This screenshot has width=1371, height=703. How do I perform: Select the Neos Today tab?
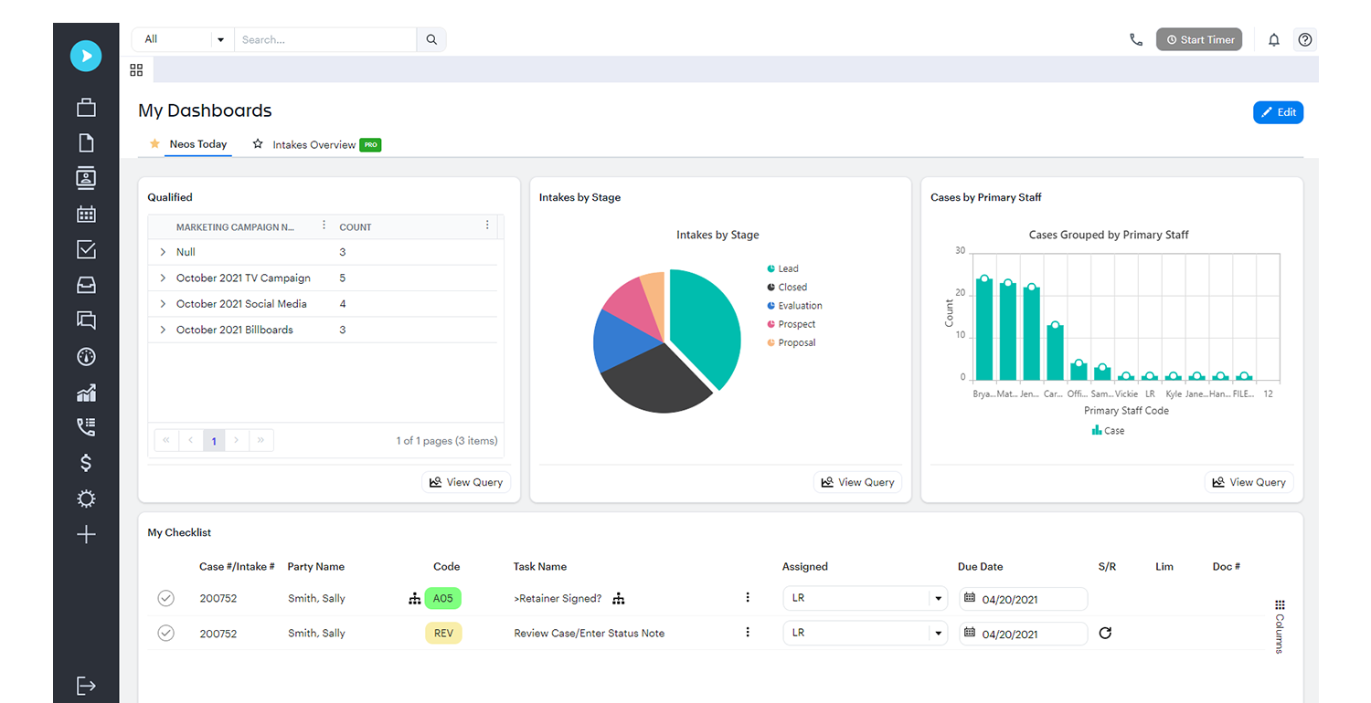click(x=197, y=143)
